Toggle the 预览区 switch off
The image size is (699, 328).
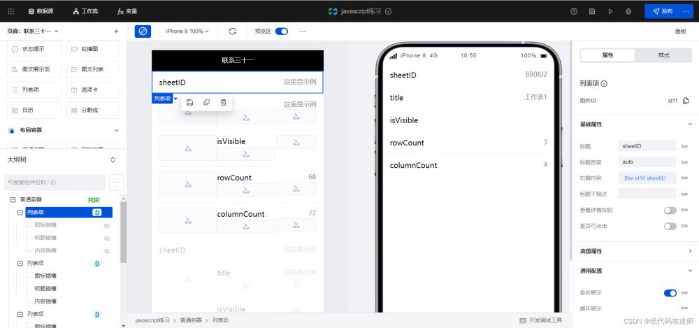click(x=281, y=31)
